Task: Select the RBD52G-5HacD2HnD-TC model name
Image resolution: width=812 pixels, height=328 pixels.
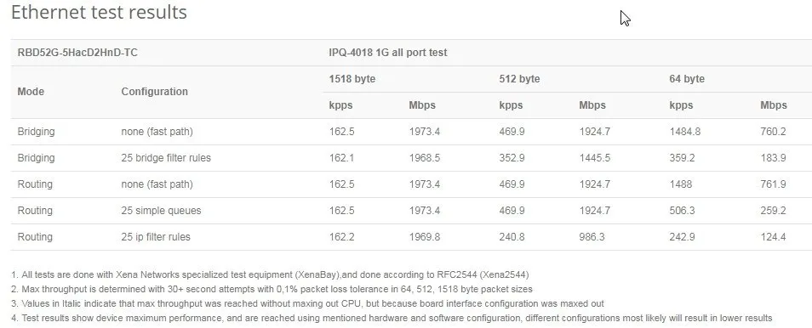Action: [x=77, y=52]
